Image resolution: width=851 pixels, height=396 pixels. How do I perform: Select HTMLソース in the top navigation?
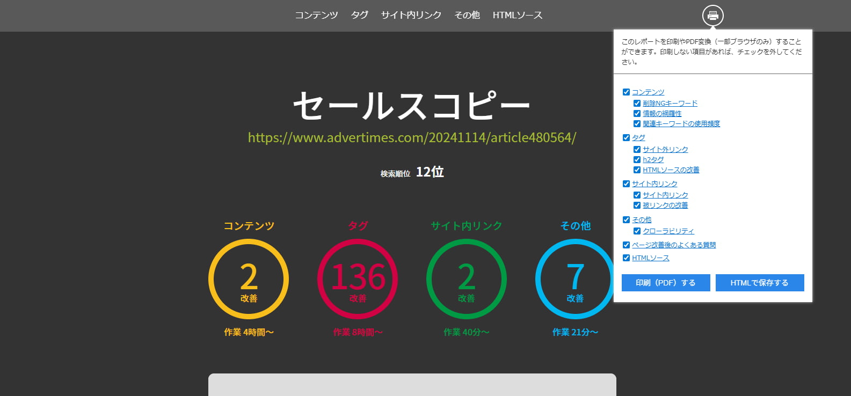click(517, 15)
